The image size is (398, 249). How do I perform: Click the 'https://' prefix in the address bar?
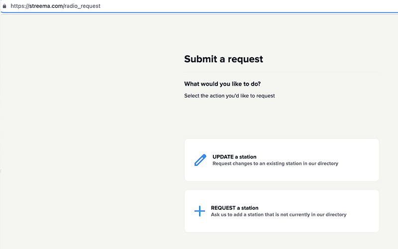pos(18,6)
